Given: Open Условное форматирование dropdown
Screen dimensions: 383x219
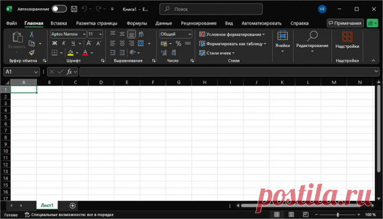Looking at the screenshot, I should tap(232, 34).
